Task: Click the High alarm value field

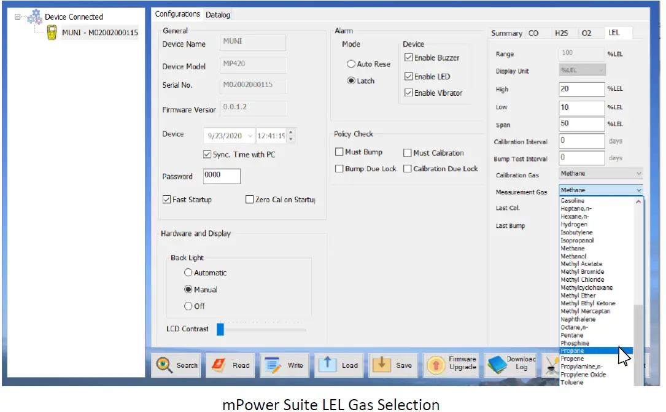Action: (x=581, y=89)
